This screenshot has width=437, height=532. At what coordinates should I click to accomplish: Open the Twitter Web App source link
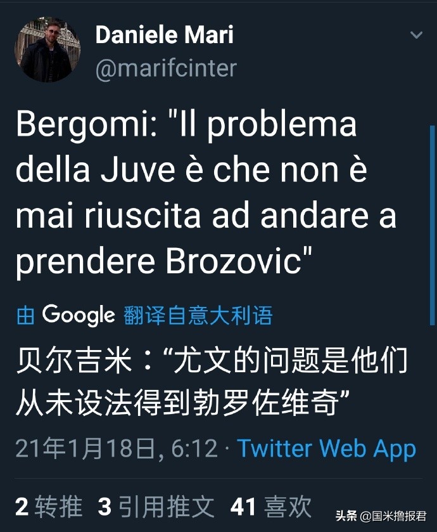[x=327, y=448]
